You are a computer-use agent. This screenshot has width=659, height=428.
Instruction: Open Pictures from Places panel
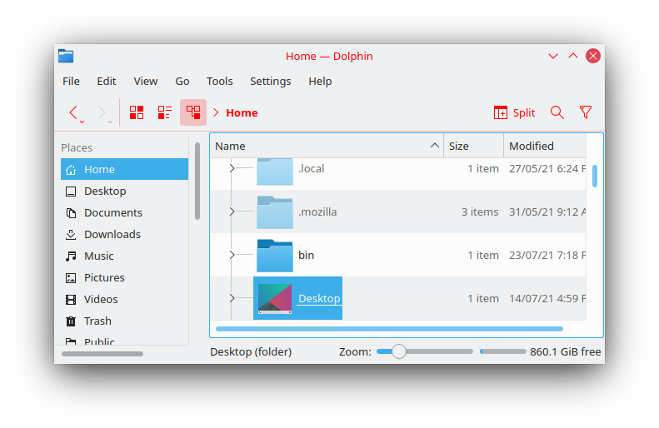104,277
